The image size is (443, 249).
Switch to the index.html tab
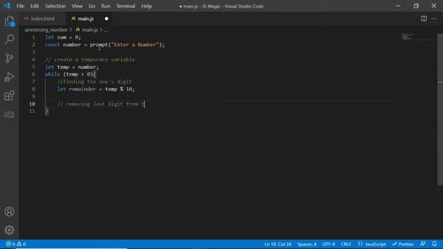pos(42,19)
